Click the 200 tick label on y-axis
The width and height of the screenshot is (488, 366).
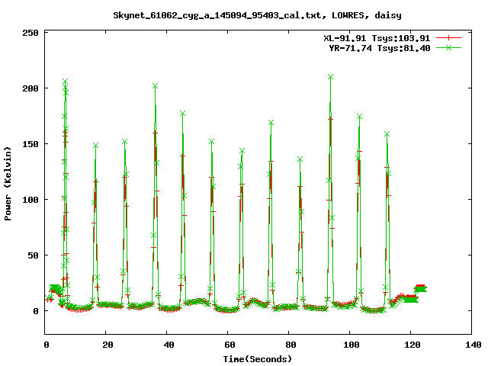[x=31, y=88]
